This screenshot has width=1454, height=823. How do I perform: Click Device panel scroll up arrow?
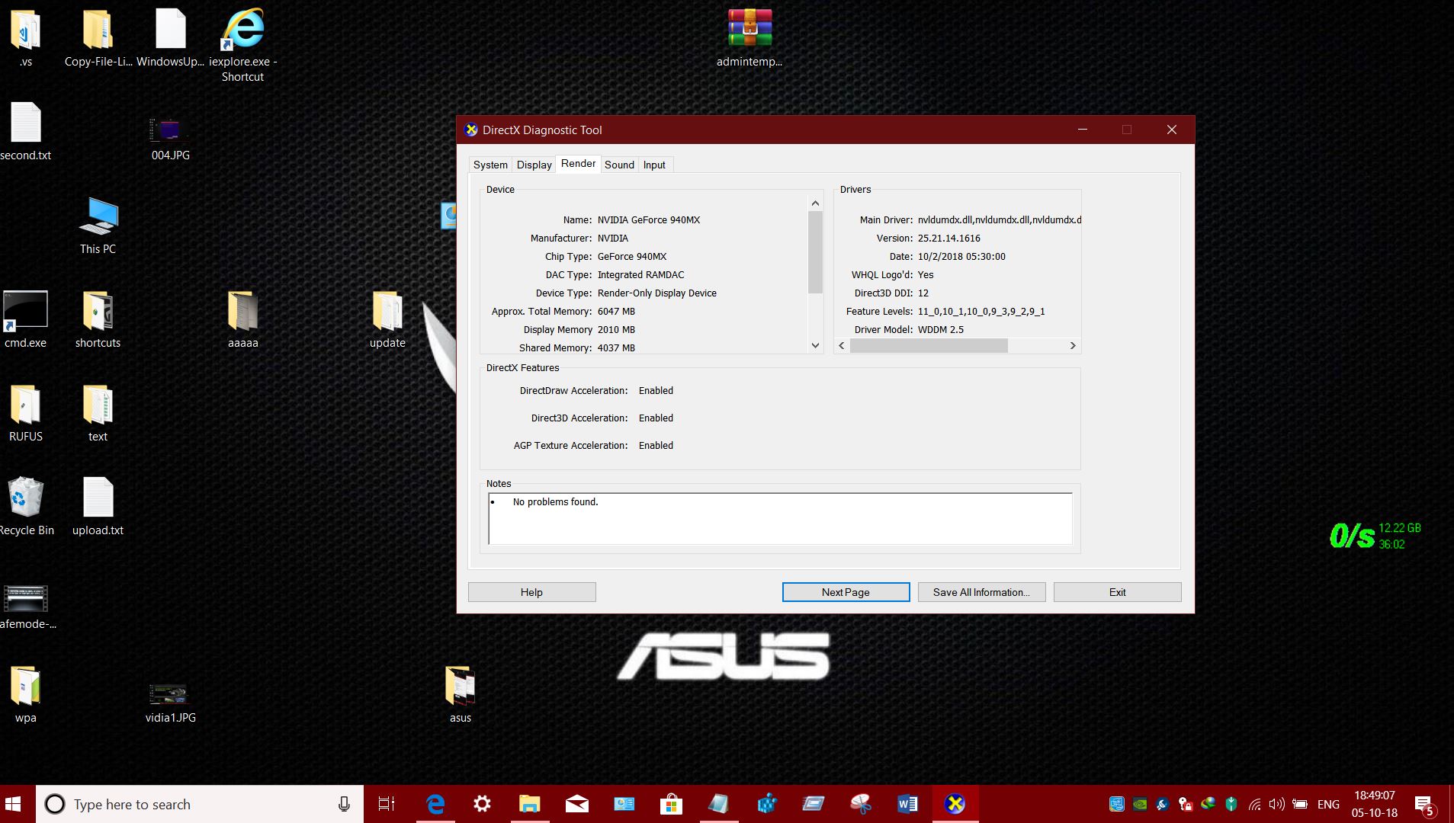815,203
